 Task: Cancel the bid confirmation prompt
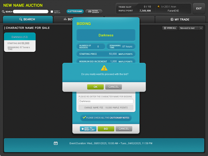114,87
